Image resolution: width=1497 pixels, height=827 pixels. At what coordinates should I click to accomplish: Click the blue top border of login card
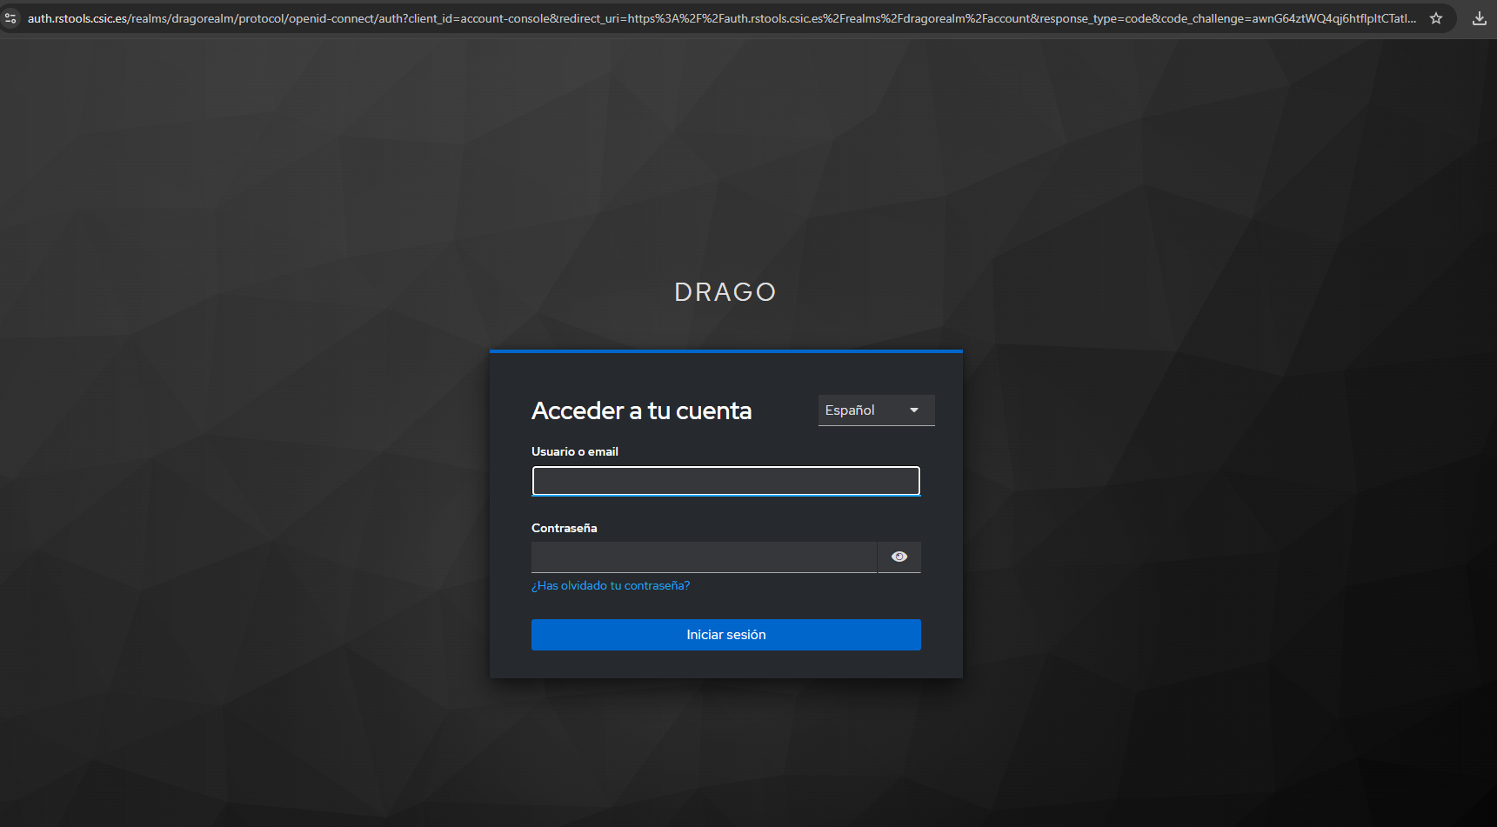725,351
